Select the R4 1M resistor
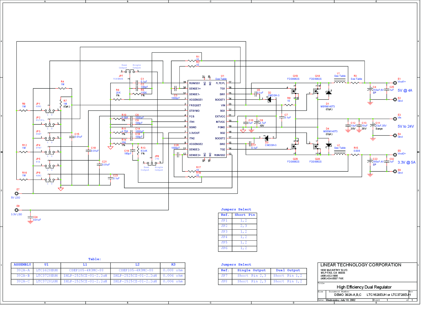 [62, 88]
